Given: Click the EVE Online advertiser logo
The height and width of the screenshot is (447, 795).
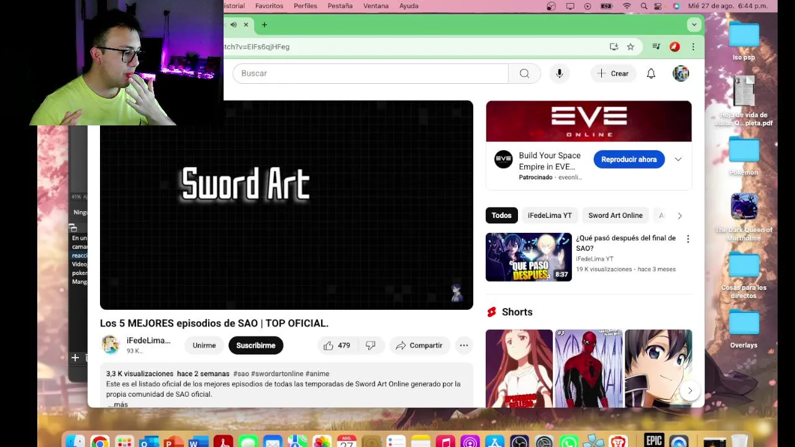Looking at the screenshot, I should [503, 160].
